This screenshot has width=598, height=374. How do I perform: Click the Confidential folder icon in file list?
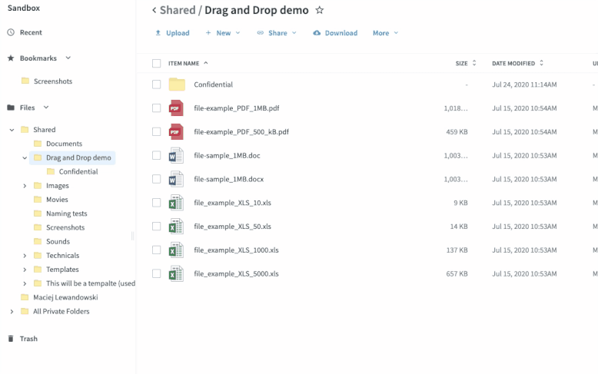pyautogui.click(x=177, y=84)
